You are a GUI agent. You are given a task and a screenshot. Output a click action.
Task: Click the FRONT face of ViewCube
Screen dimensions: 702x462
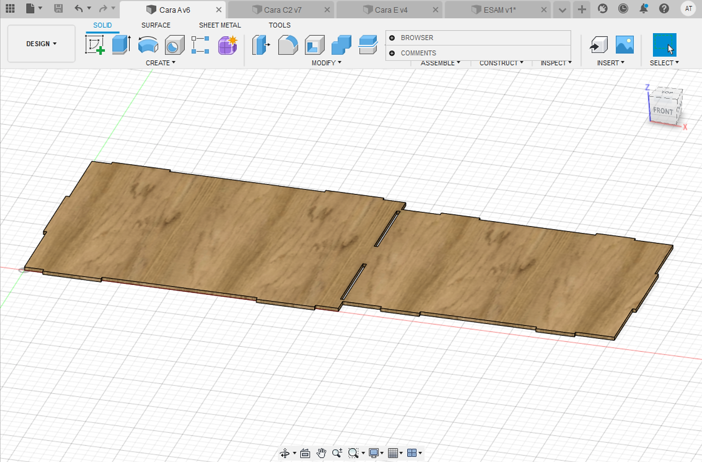pyautogui.click(x=663, y=111)
